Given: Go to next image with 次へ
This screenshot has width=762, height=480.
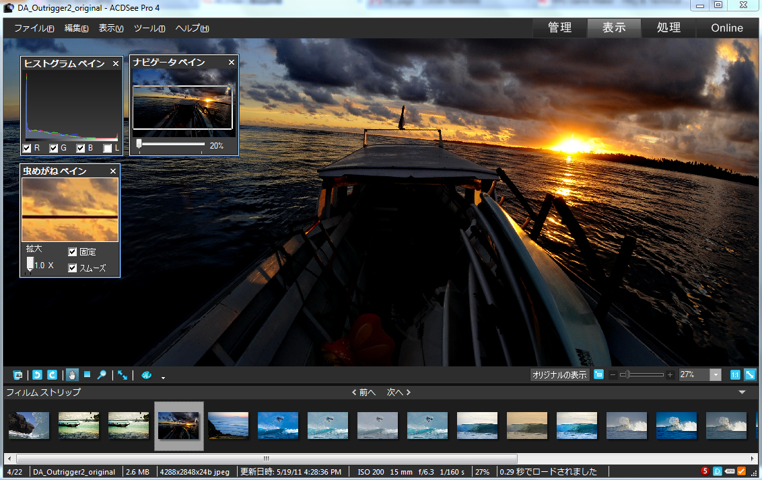Looking at the screenshot, I should [x=399, y=392].
